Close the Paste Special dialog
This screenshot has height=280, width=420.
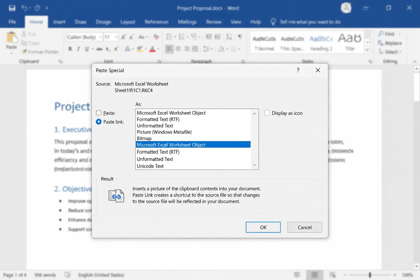[x=318, y=70]
